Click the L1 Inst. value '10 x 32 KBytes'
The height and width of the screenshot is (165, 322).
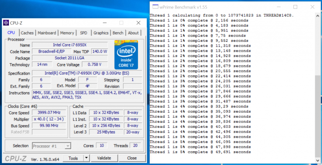tap(106, 119)
